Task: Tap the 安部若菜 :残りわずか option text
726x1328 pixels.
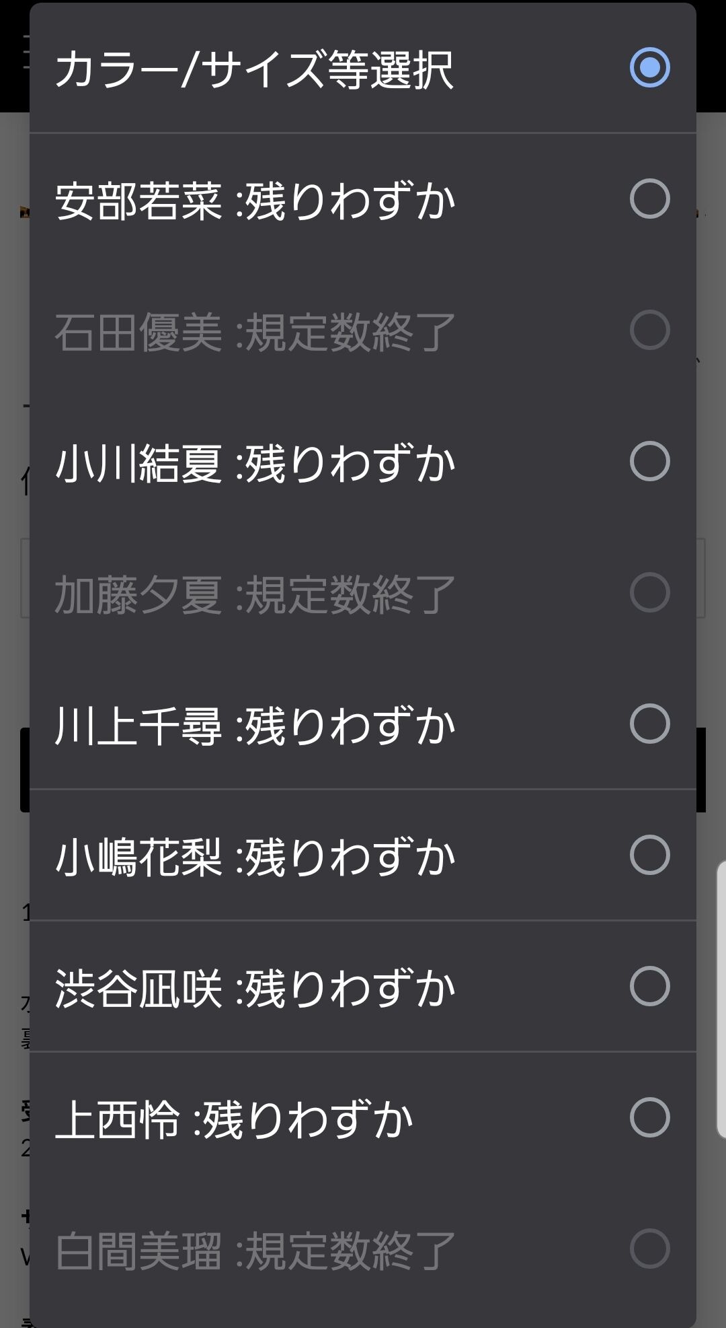Action: [x=255, y=201]
